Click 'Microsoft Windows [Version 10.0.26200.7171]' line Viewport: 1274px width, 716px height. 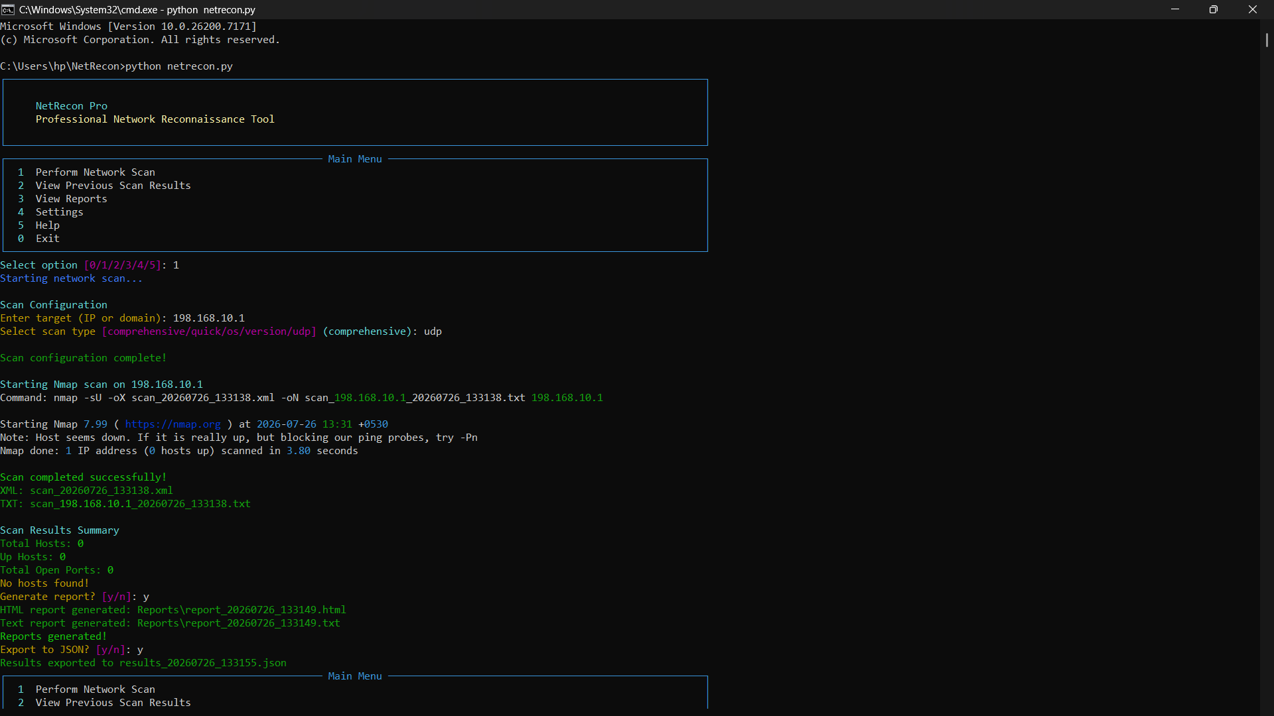128,27
